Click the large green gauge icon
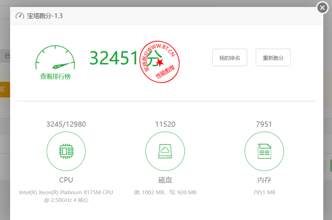This screenshot has height=220, width=332. pyautogui.click(x=55, y=57)
